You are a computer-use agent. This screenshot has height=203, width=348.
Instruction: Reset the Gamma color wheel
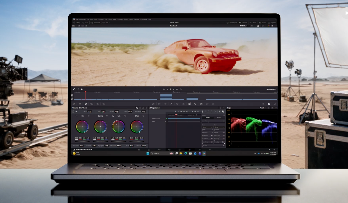[107, 116]
